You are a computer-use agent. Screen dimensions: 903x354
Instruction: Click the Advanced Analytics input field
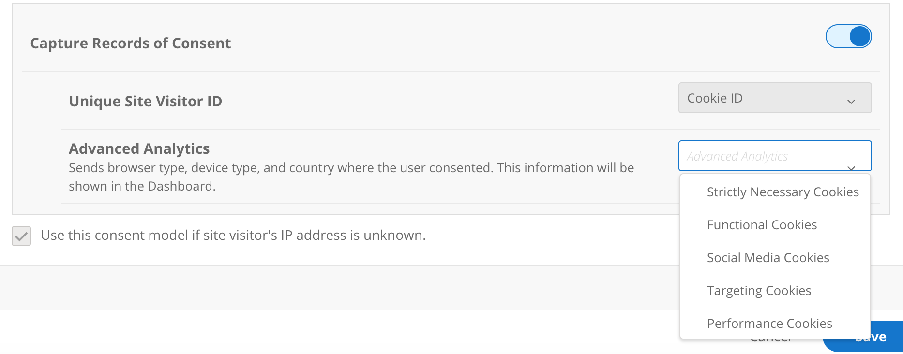(755, 156)
